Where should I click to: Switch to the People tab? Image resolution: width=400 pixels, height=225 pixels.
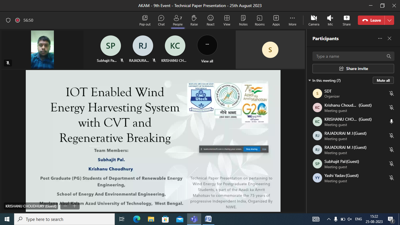click(177, 20)
